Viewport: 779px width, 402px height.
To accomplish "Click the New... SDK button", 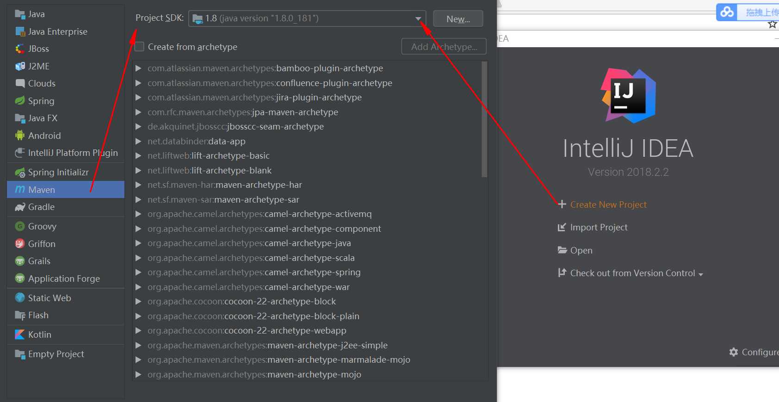I will pos(458,19).
